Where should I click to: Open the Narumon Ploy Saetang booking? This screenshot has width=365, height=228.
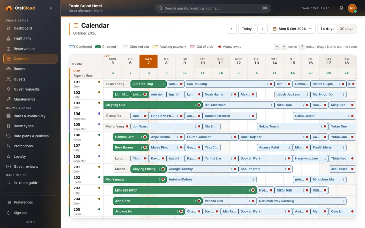[302, 201]
